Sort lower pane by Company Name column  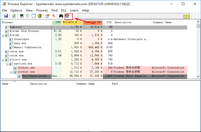92,84
